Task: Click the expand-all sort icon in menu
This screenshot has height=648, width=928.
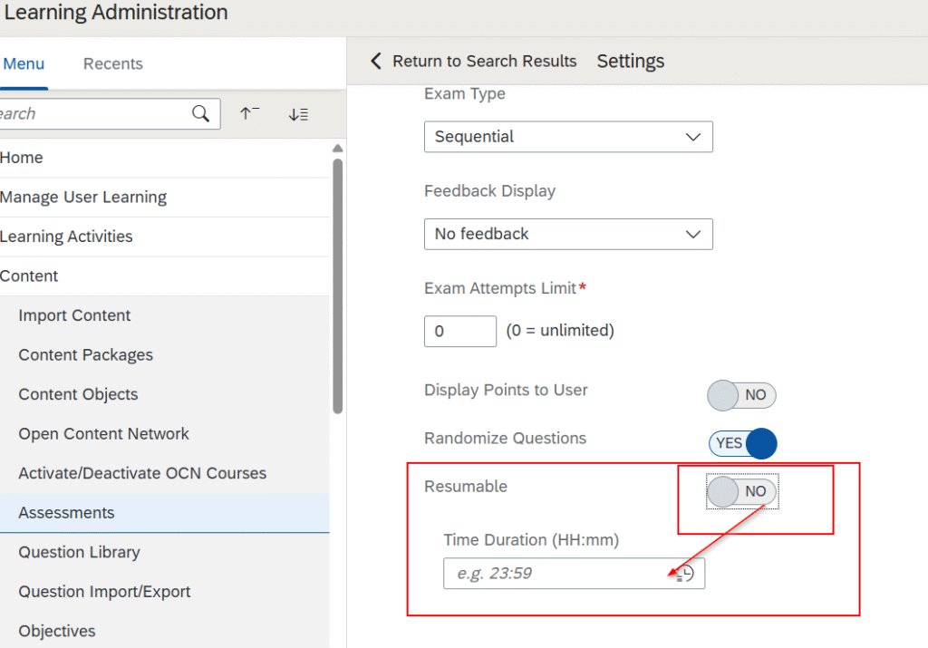Action: pyautogui.click(x=298, y=114)
